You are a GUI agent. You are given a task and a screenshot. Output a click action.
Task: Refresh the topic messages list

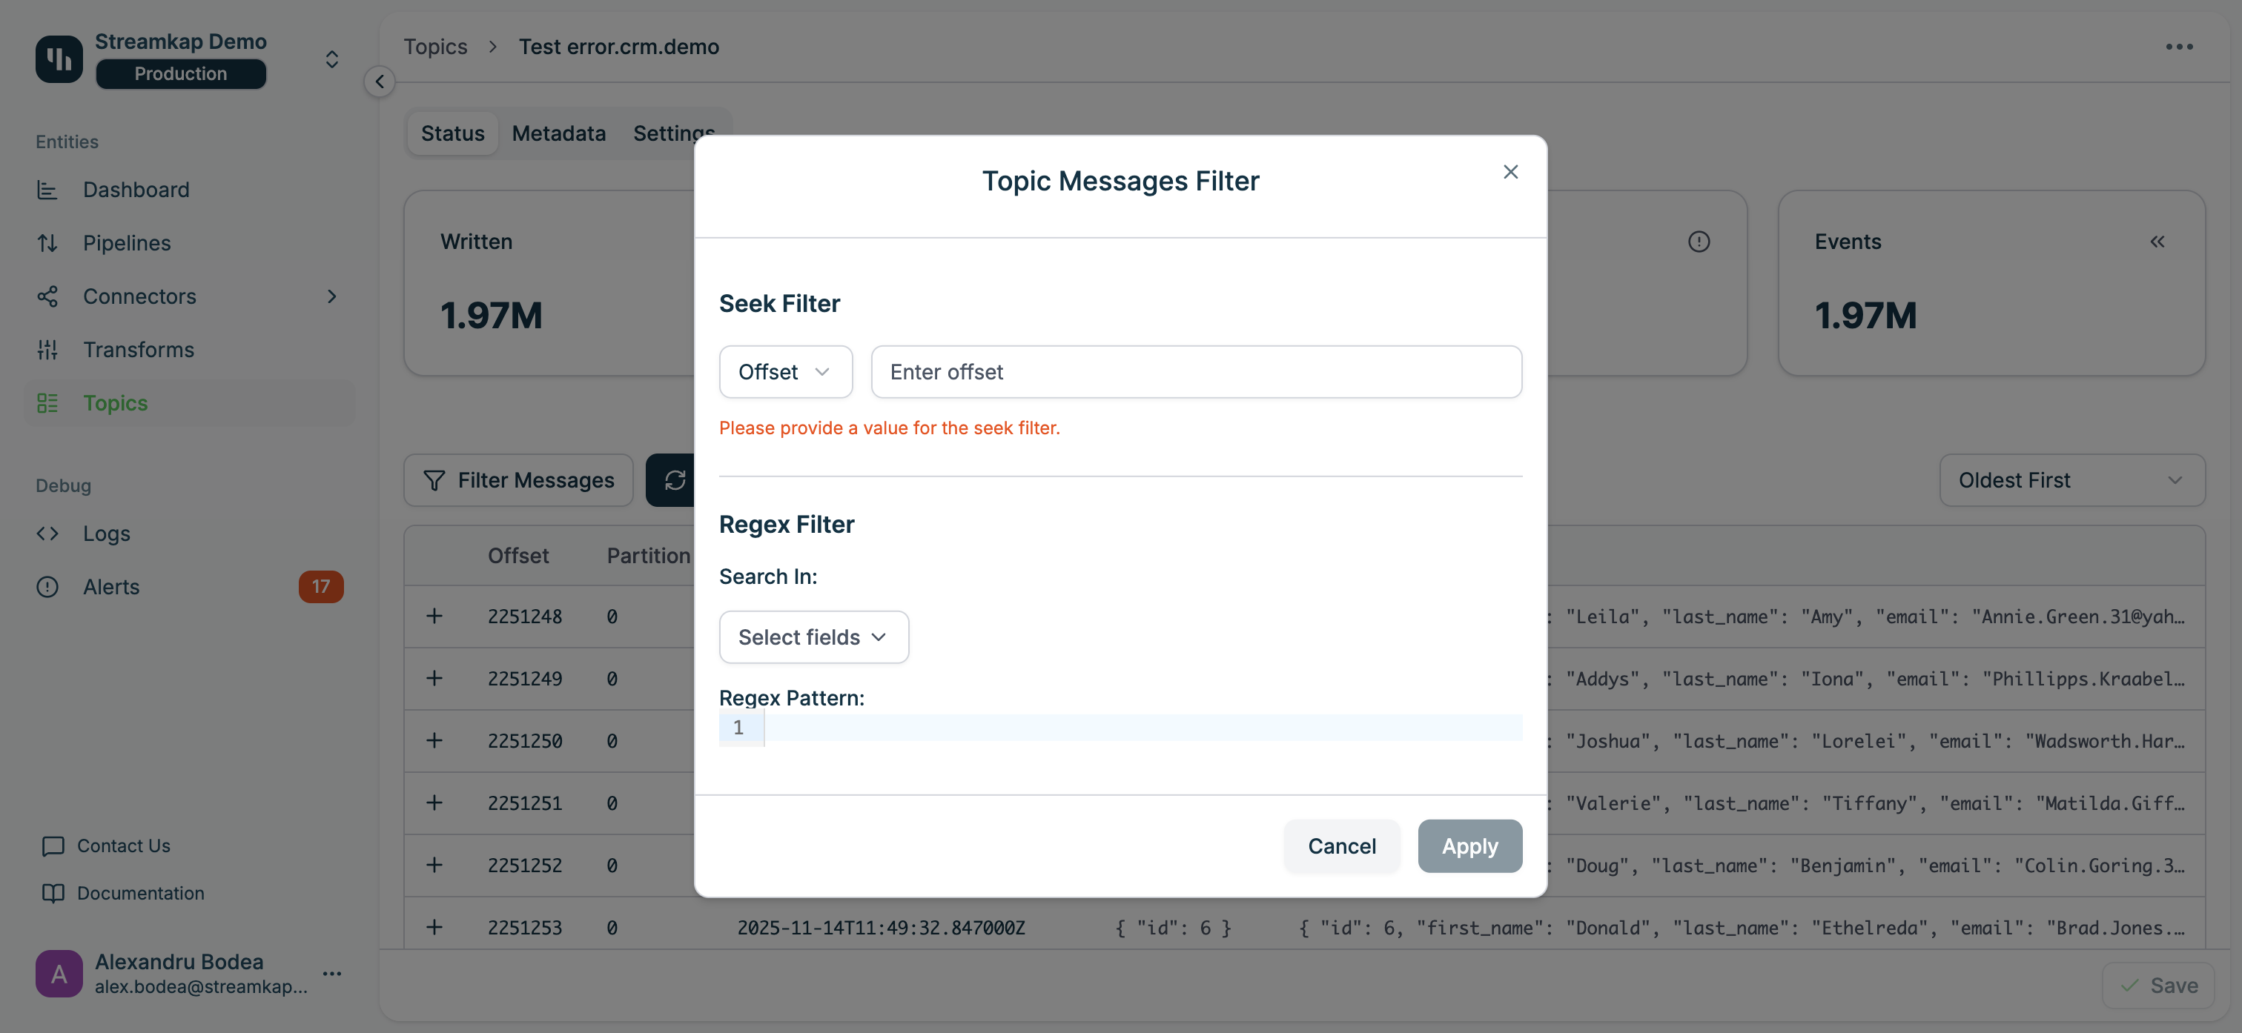point(674,479)
